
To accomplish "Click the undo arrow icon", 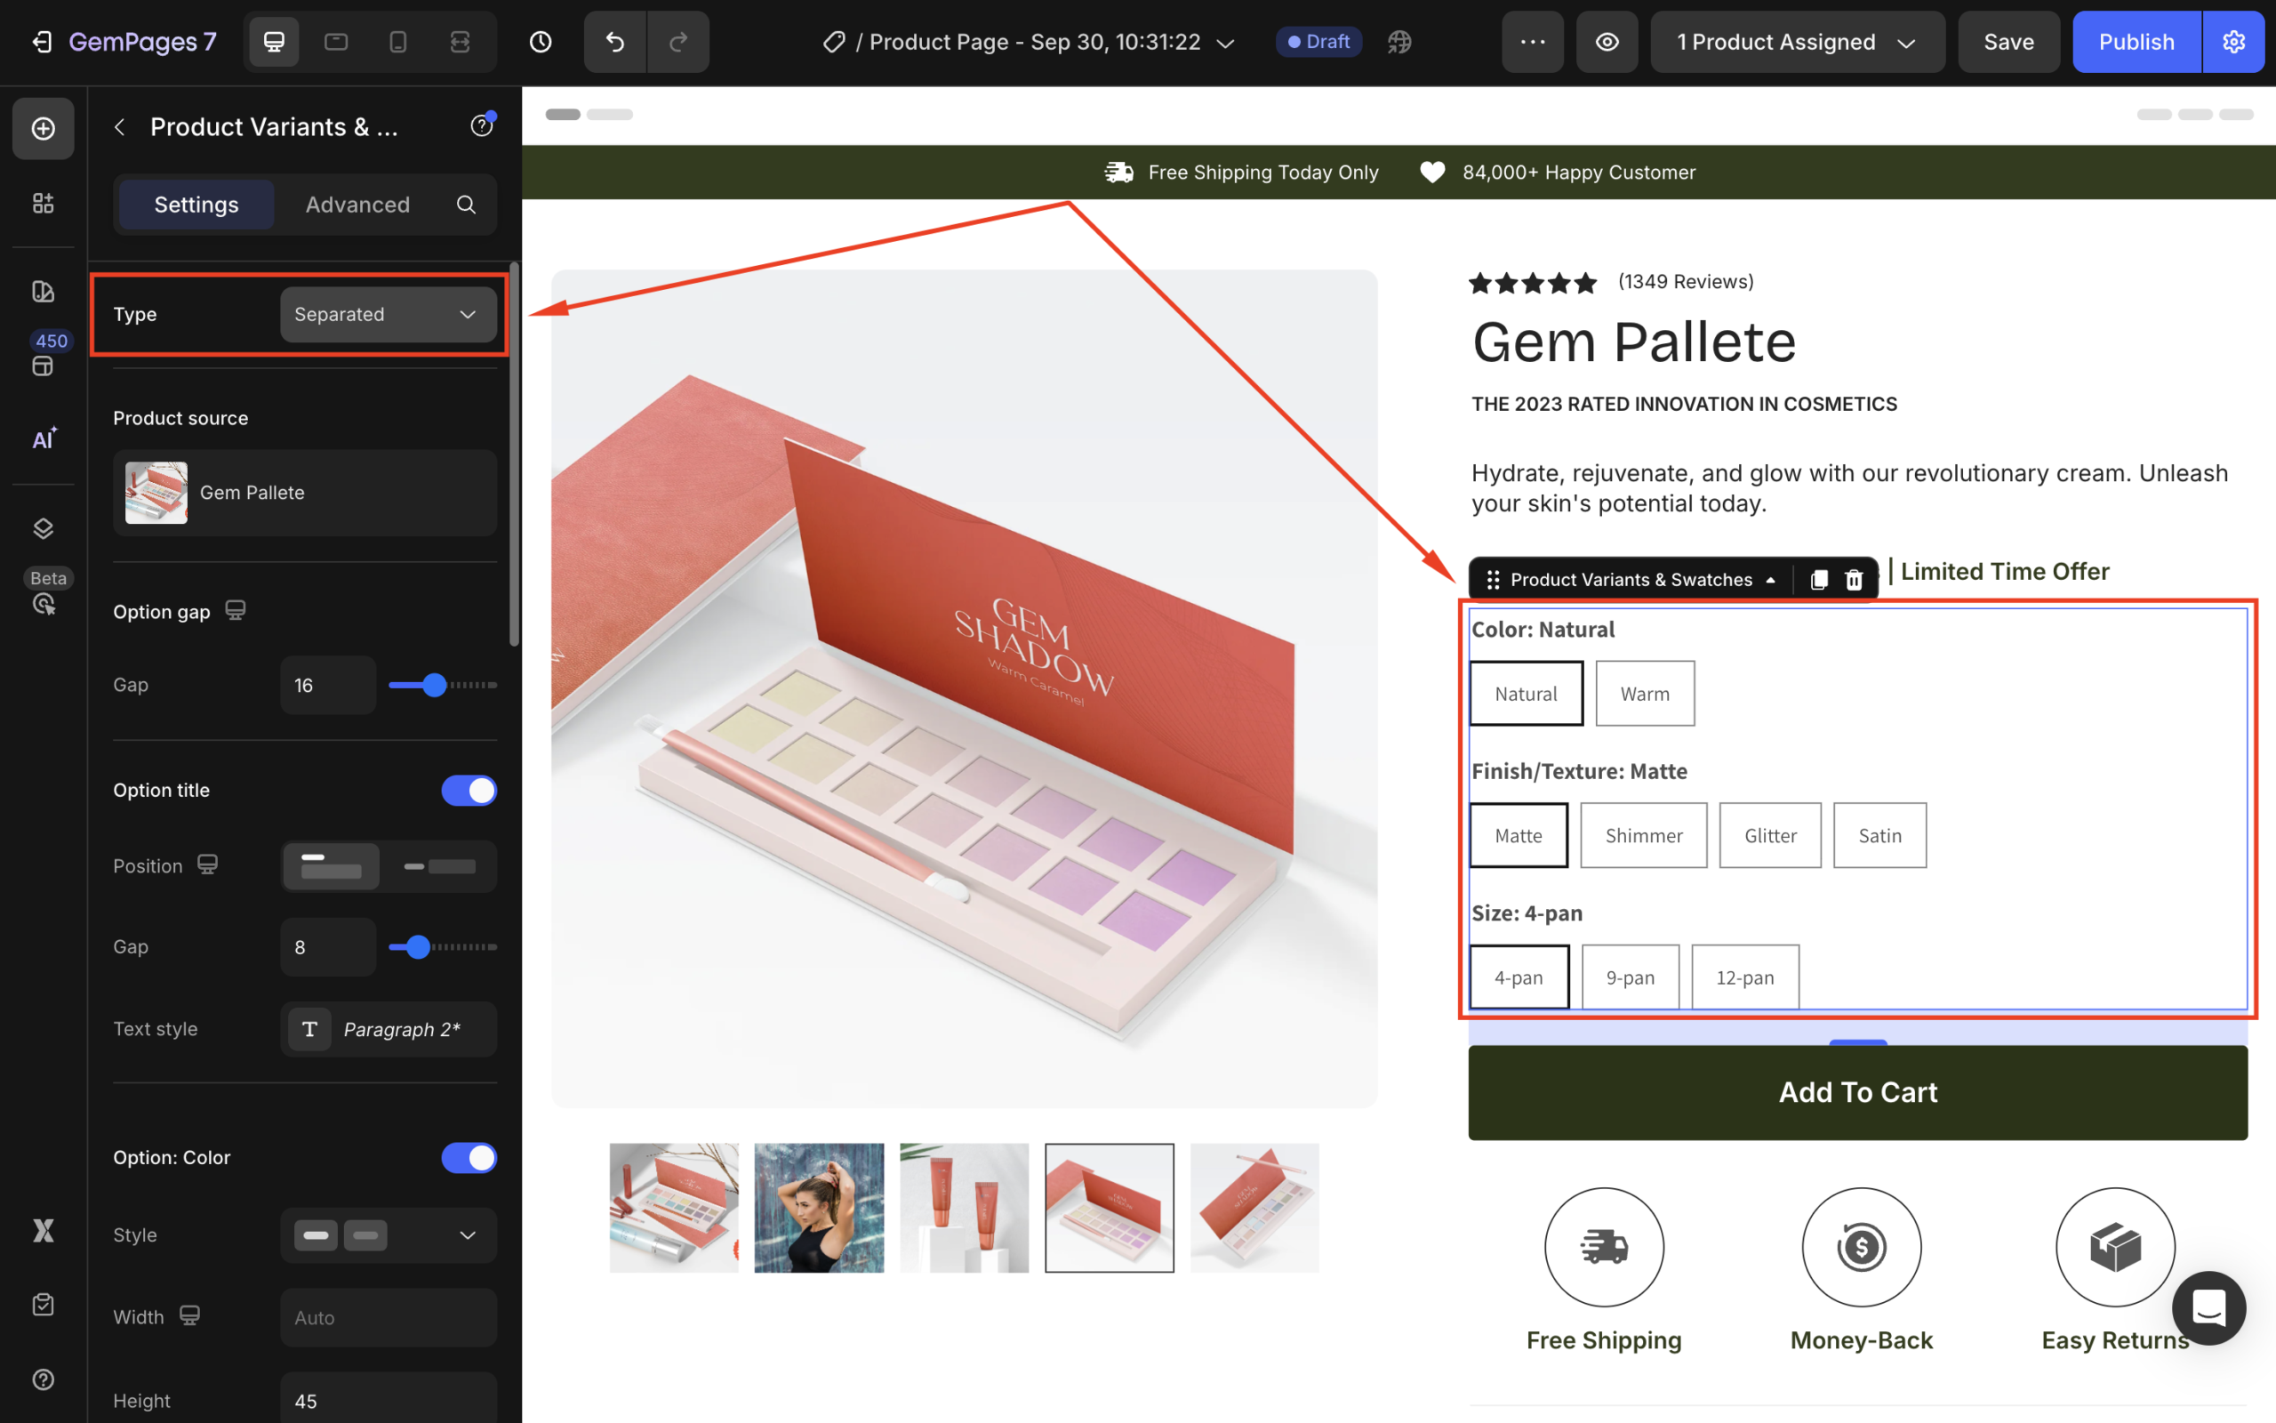I will pos(614,42).
